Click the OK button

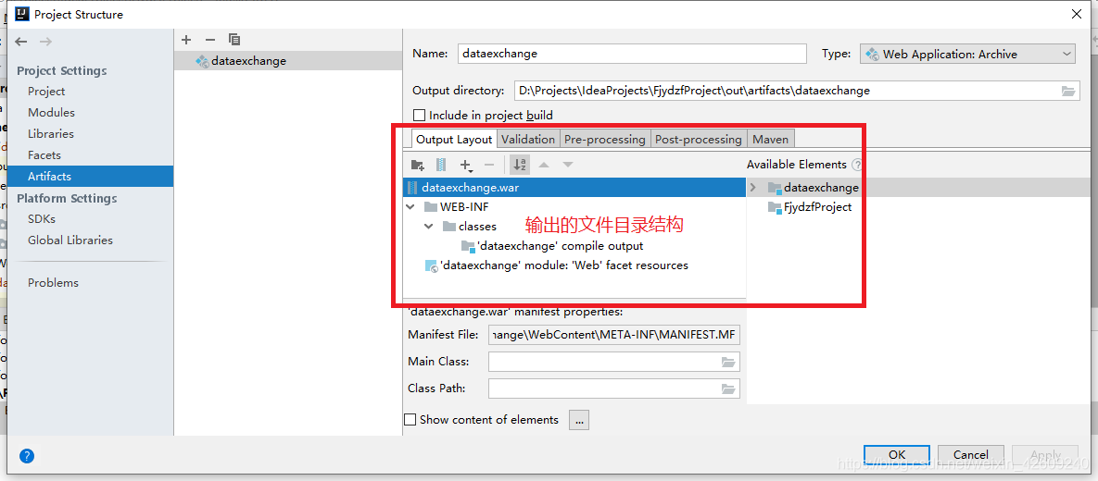896,455
